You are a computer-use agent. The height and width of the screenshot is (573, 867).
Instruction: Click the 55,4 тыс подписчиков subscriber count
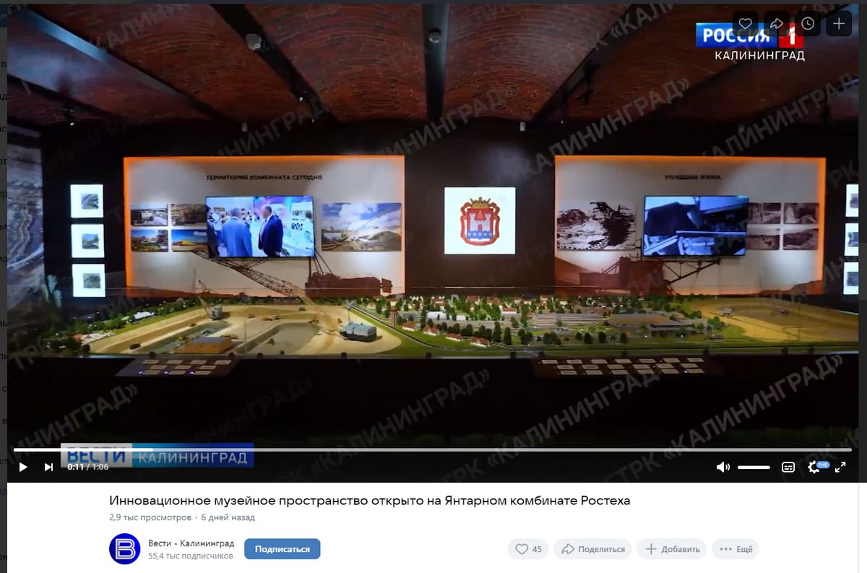point(191,556)
